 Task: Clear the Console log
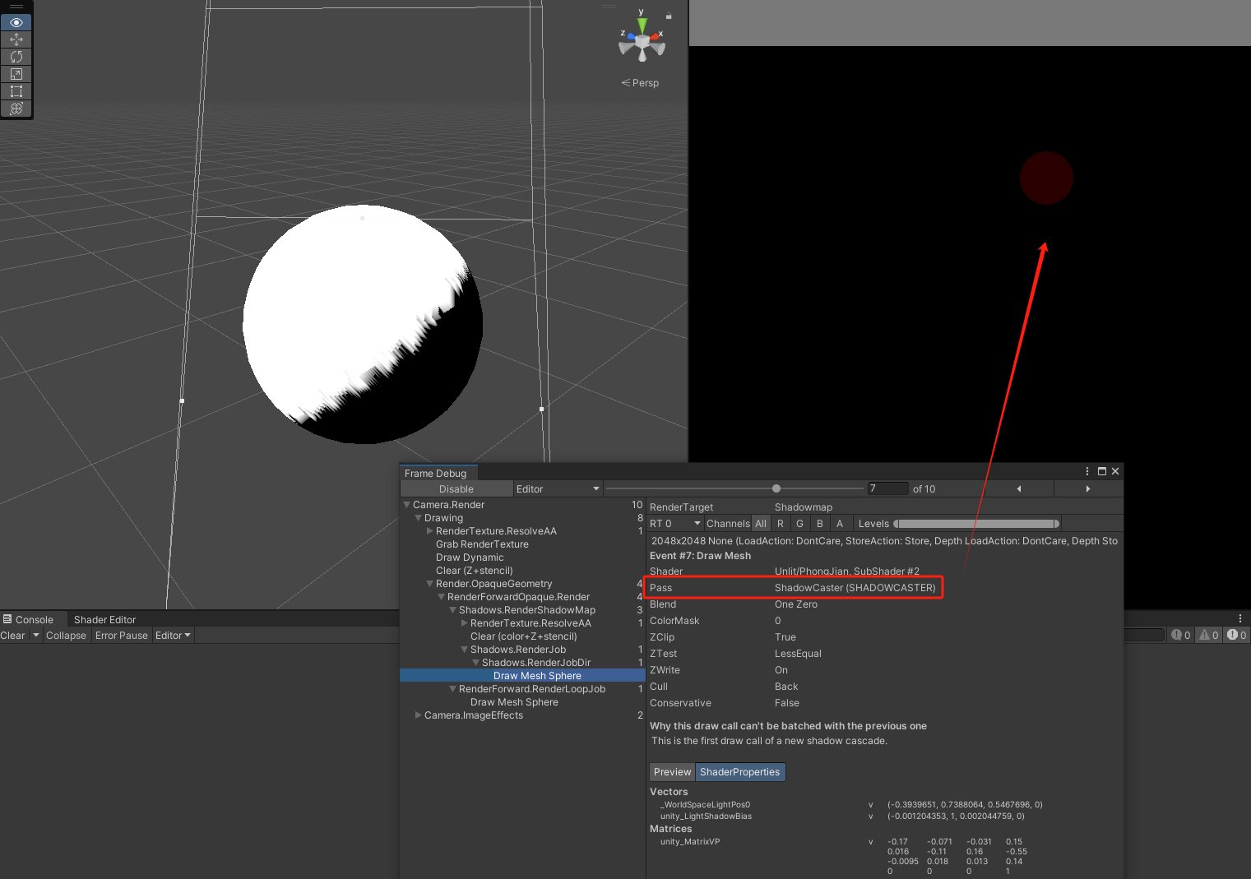tap(13, 636)
